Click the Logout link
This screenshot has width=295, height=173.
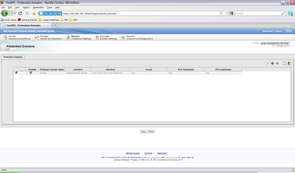278,31
